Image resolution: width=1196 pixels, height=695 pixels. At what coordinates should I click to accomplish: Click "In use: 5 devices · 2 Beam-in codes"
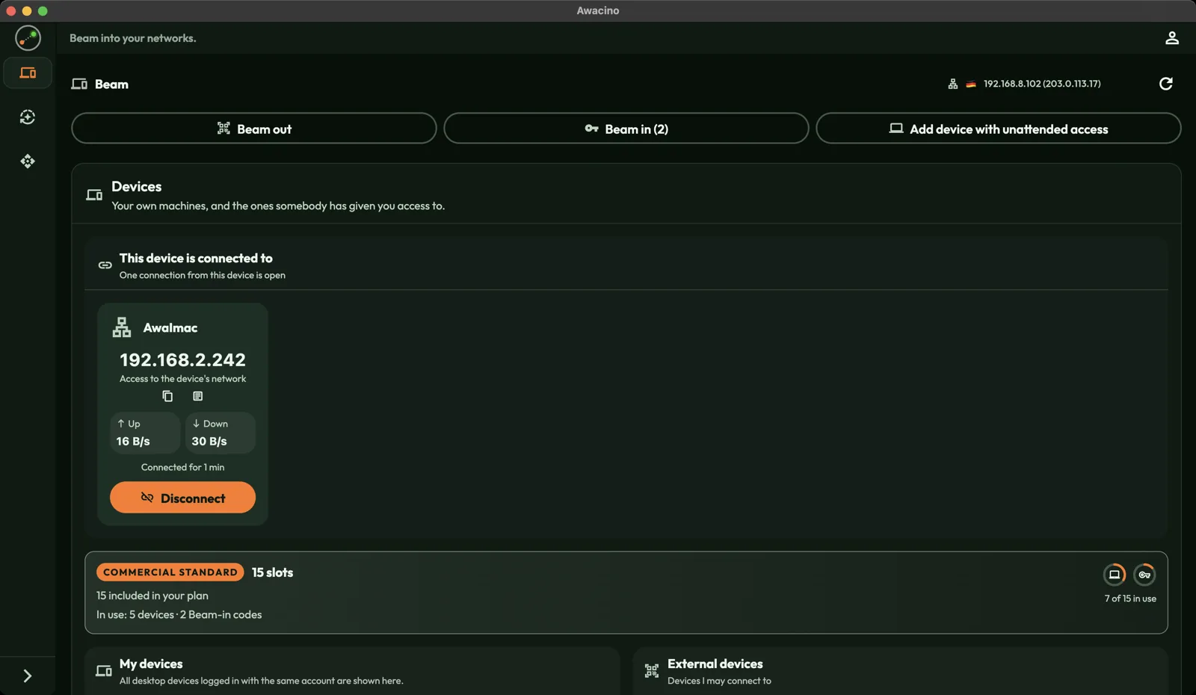pyautogui.click(x=179, y=615)
